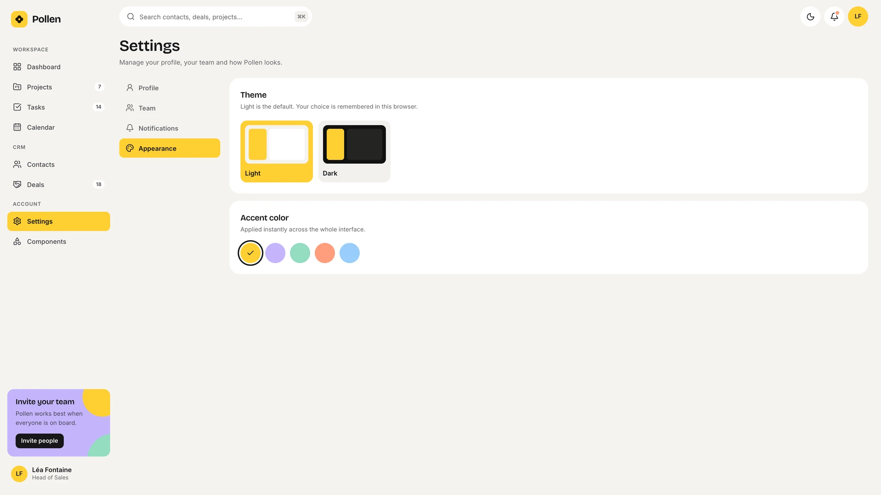Image resolution: width=881 pixels, height=495 pixels.
Task: Click the Notifications bell icon in the settings menu
Action: click(x=130, y=128)
